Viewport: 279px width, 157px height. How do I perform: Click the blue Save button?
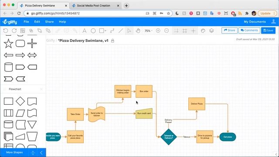pyautogui.click(x=268, y=31)
